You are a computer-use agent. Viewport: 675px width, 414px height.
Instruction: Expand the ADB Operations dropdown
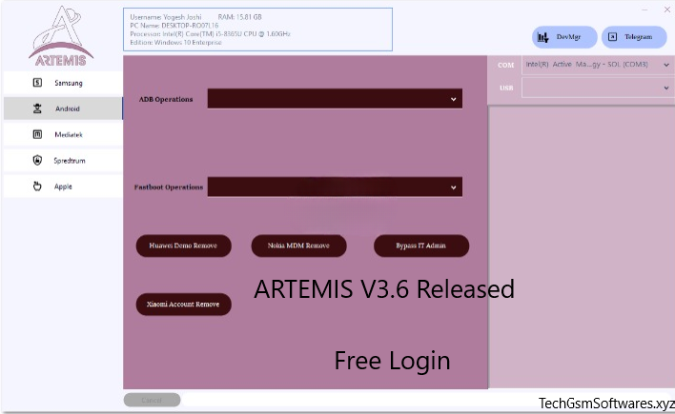[x=335, y=99]
